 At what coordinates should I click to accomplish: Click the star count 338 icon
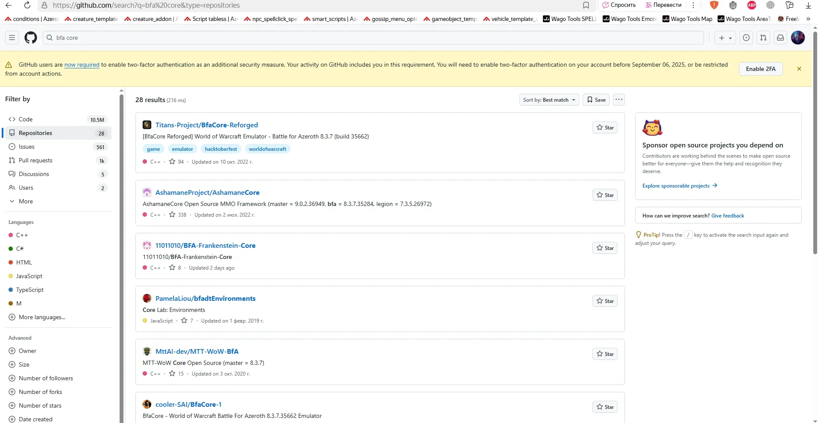172,214
